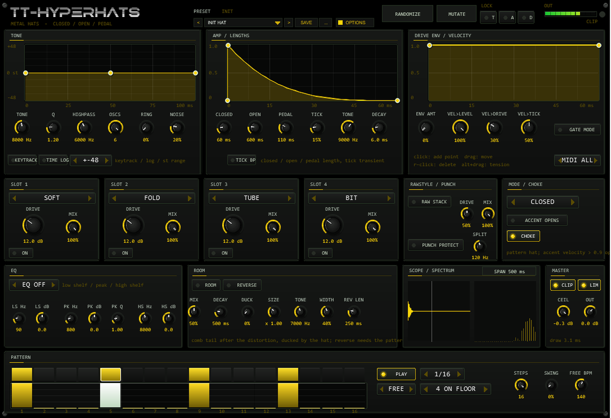Image resolution: width=611 pixels, height=418 pixels.
Task: Click the tone envelope middle point
Action: coord(111,73)
